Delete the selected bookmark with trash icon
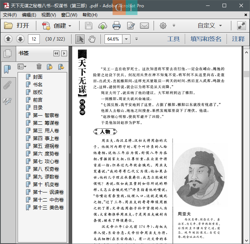The width and height of the screenshot is (250, 244). (x=39, y=67)
